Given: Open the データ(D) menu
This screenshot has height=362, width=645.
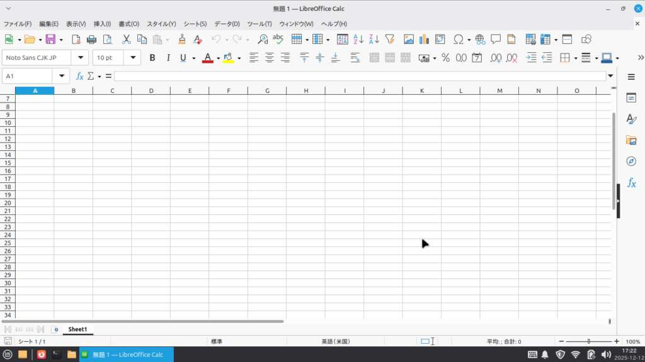Looking at the screenshot, I should coord(227,24).
